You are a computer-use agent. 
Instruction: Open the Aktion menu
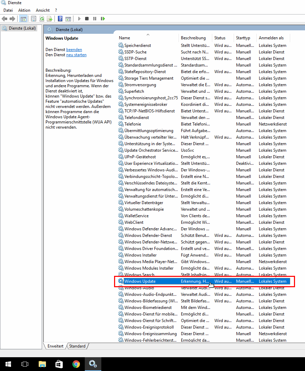point(24,10)
